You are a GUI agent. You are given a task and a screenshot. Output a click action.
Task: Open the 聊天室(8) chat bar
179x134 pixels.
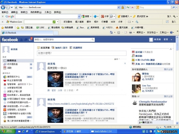[x=156, y=122]
